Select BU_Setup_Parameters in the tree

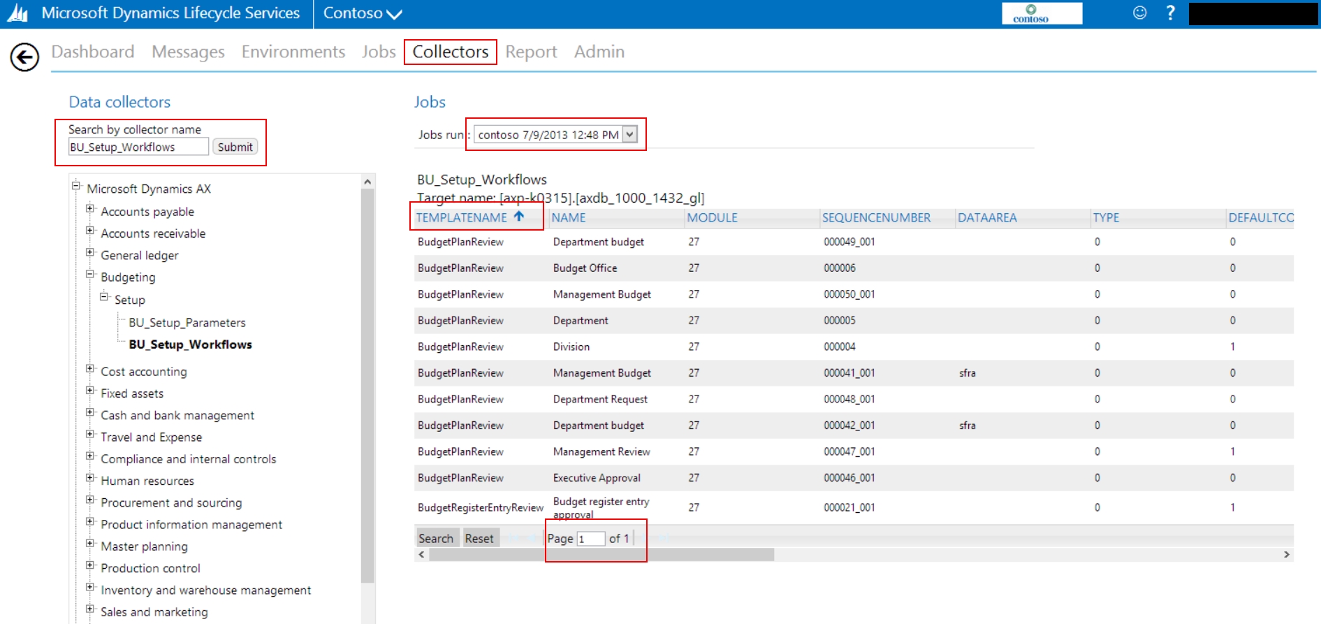[187, 323]
